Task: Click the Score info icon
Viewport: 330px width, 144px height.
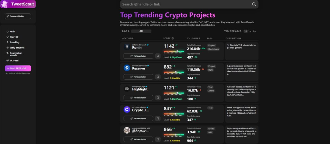Action: (173, 39)
